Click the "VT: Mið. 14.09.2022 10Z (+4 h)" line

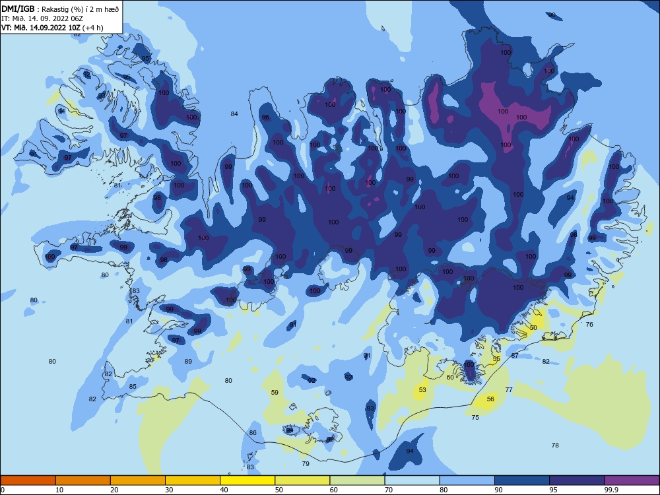[x=52, y=28]
